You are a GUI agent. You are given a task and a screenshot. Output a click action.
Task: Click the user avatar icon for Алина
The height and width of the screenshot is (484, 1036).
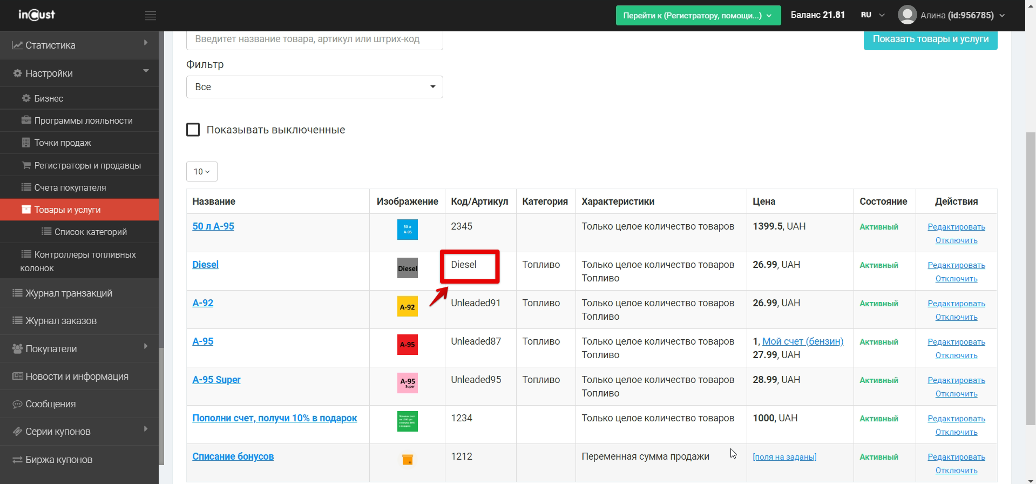point(907,15)
